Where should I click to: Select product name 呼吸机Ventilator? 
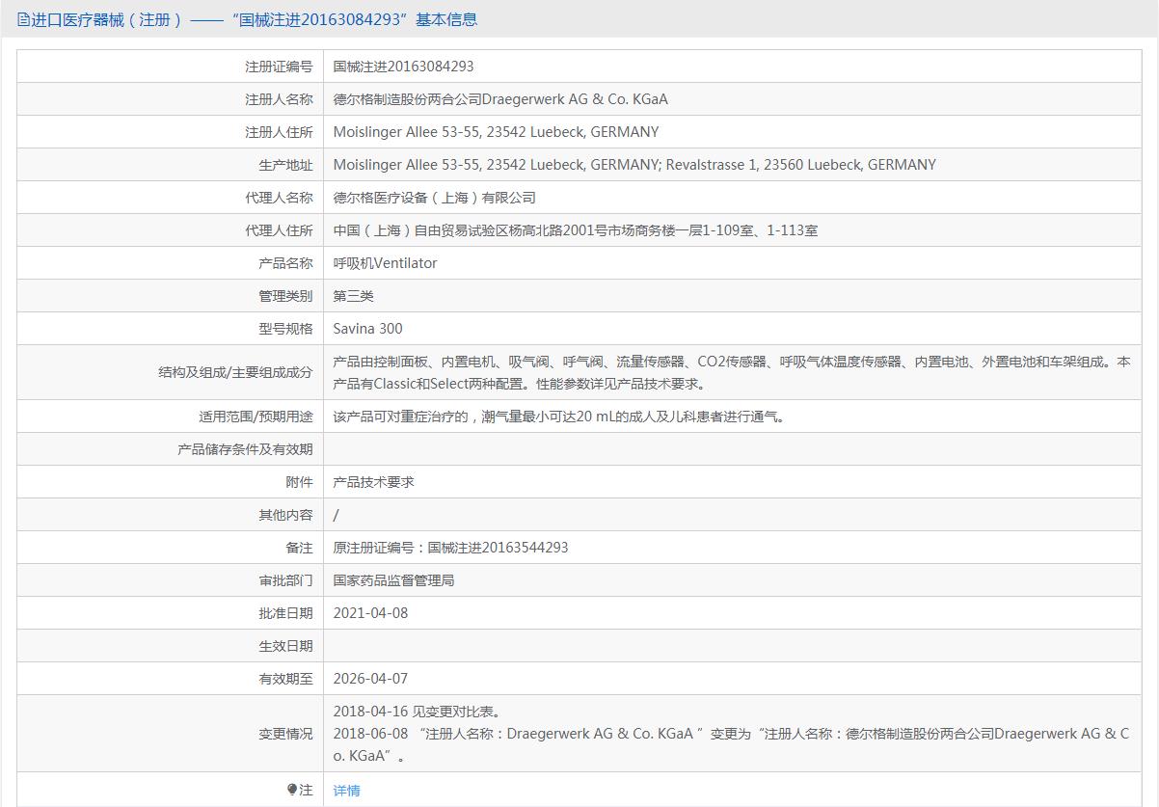(x=385, y=263)
